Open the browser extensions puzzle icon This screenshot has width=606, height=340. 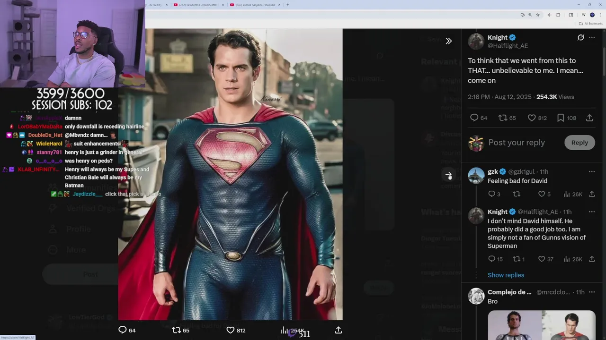tap(558, 15)
